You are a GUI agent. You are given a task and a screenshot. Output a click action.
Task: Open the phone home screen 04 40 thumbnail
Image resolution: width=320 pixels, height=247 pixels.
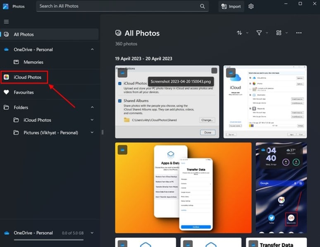[281, 188]
